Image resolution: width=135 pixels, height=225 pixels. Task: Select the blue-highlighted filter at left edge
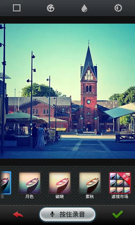[5, 183]
